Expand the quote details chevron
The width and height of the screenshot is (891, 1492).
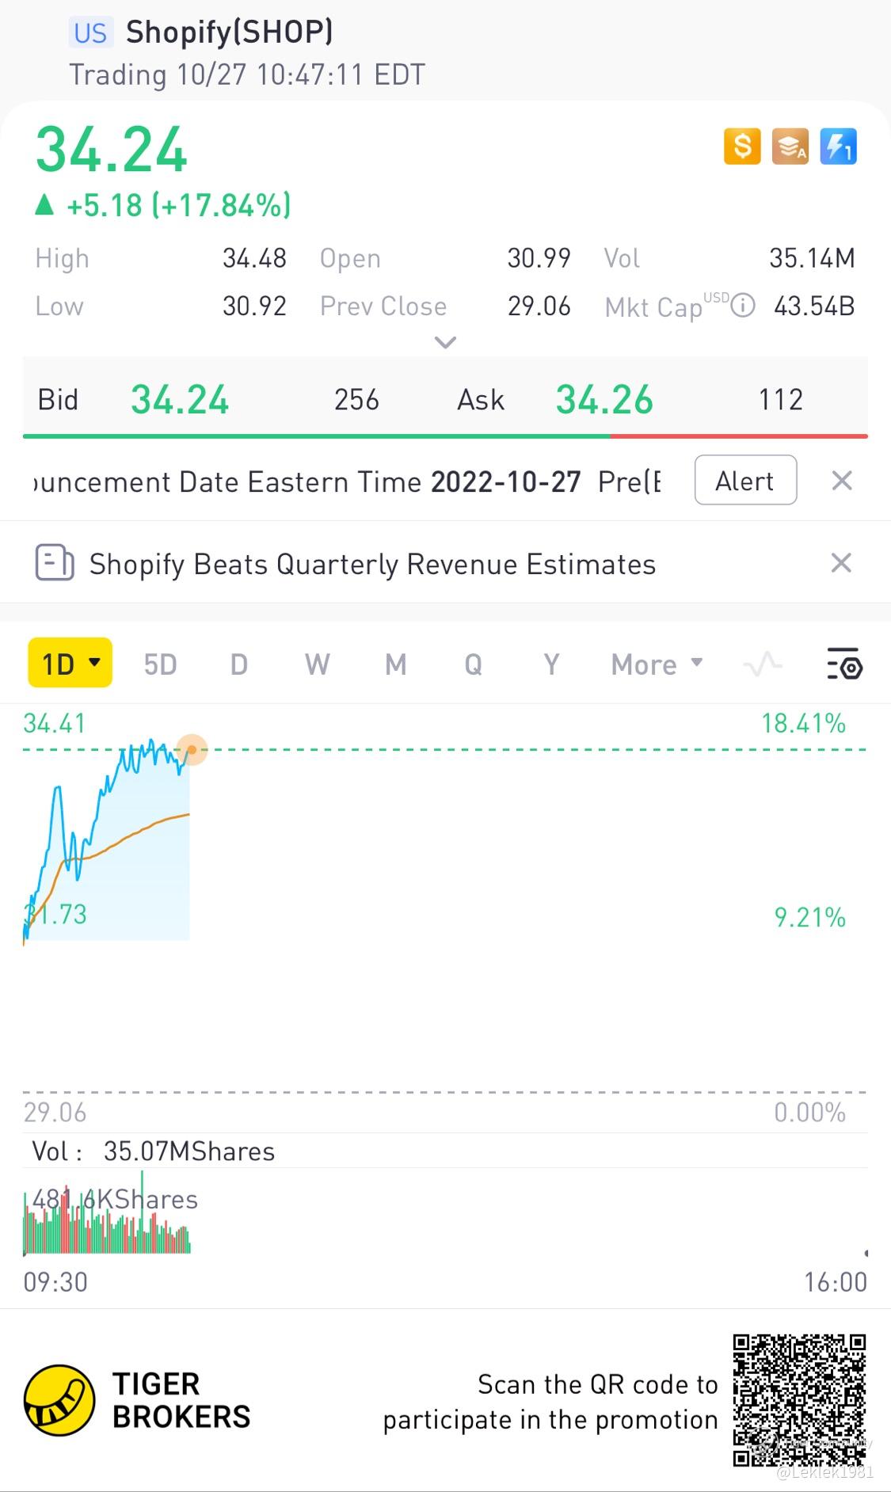[446, 343]
